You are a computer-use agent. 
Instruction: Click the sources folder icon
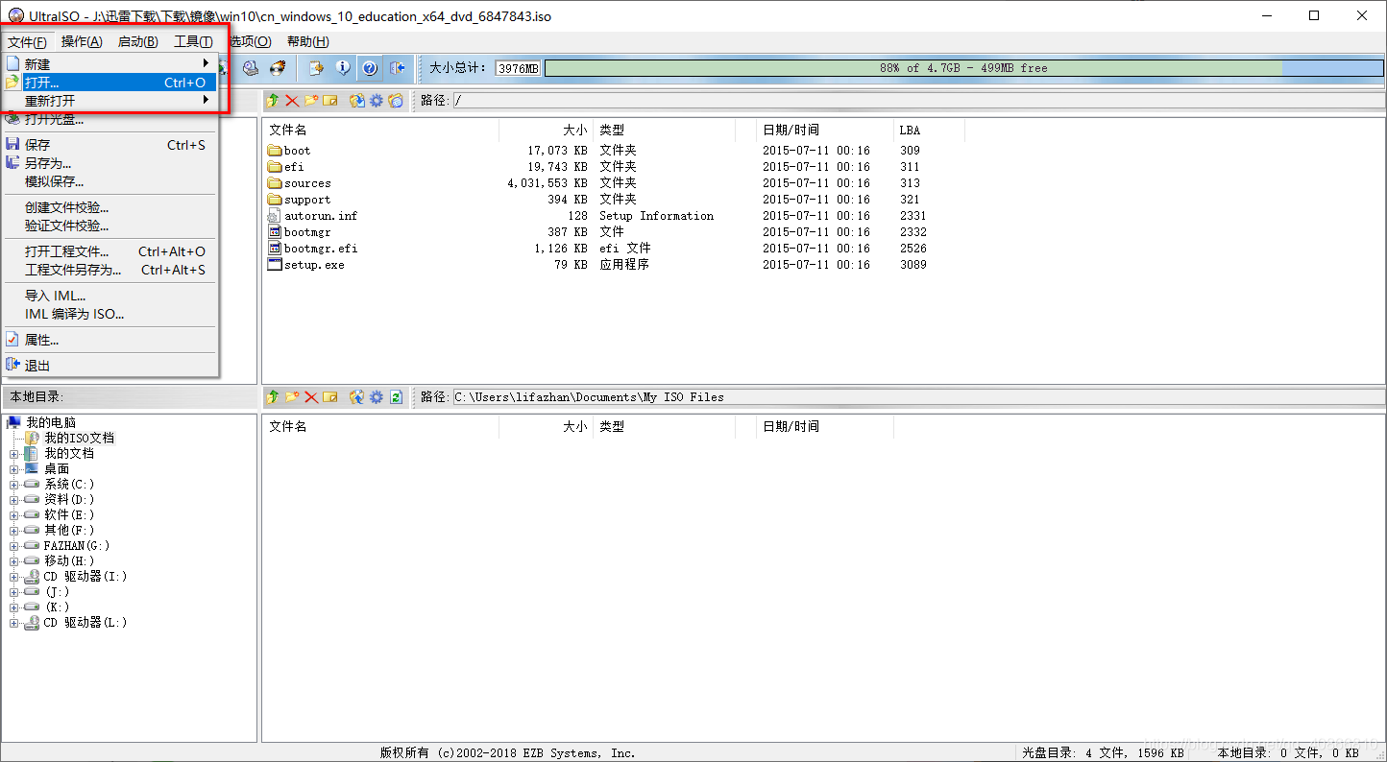tap(275, 183)
